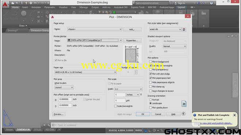The width and height of the screenshot is (241, 135).
Task: Click the ribbon minimize toggle icon after Layout tab
Action: pyautogui.click(x=192, y=7)
